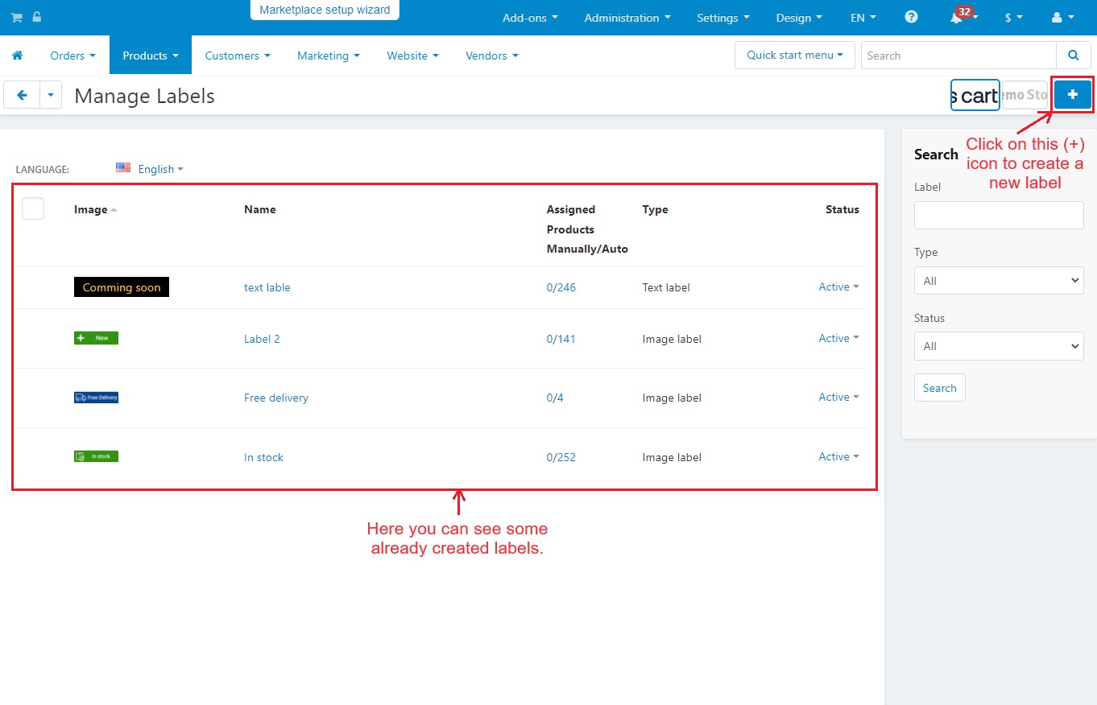Expand the English language selector
Image resolution: width=1097 pixels, height=705 pixels.
coord(150,169)
